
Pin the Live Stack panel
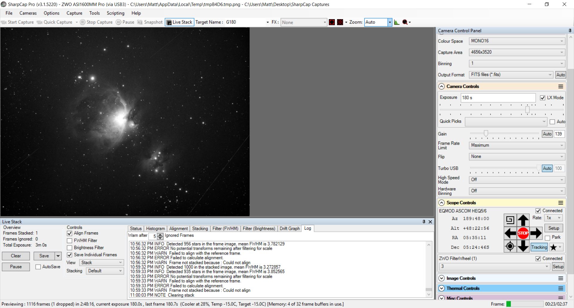pyautogui.click(x=424, y=222)
